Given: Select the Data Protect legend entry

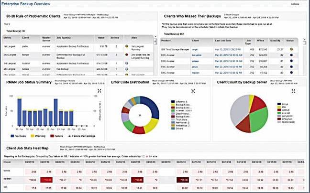Looking at the screenshot, I should tap(181, 114).
